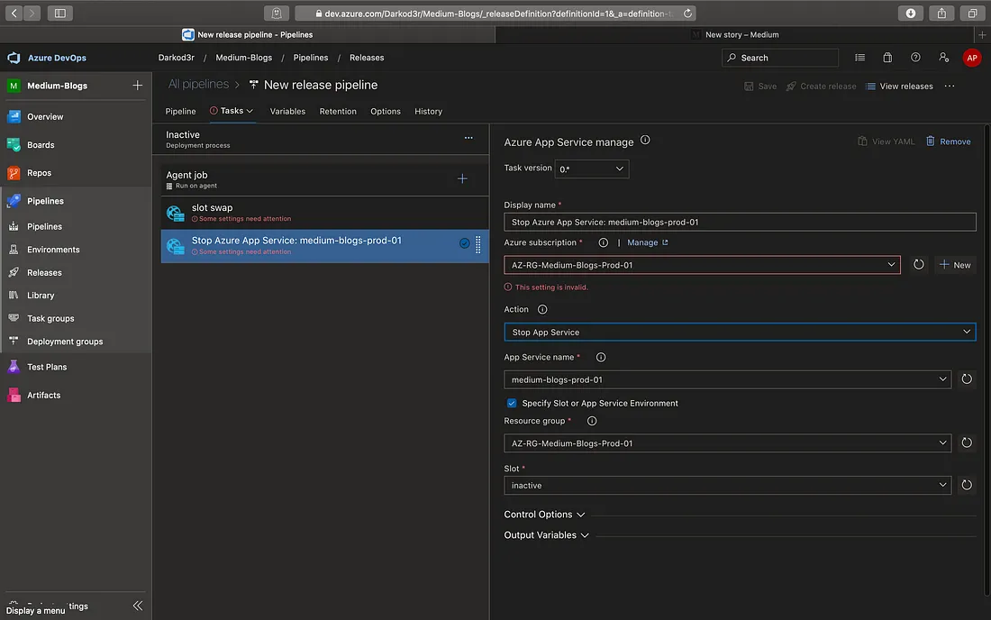Show info tooltip for Action field
The width and height of the screenshot is (991, 620).
tap(542, 309)
